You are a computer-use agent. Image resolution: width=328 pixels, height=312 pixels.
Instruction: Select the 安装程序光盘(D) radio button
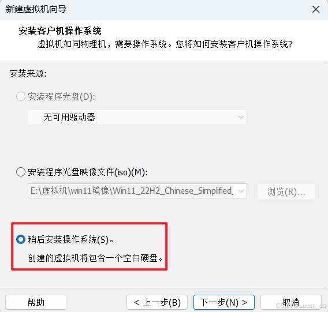coord(21,96)
